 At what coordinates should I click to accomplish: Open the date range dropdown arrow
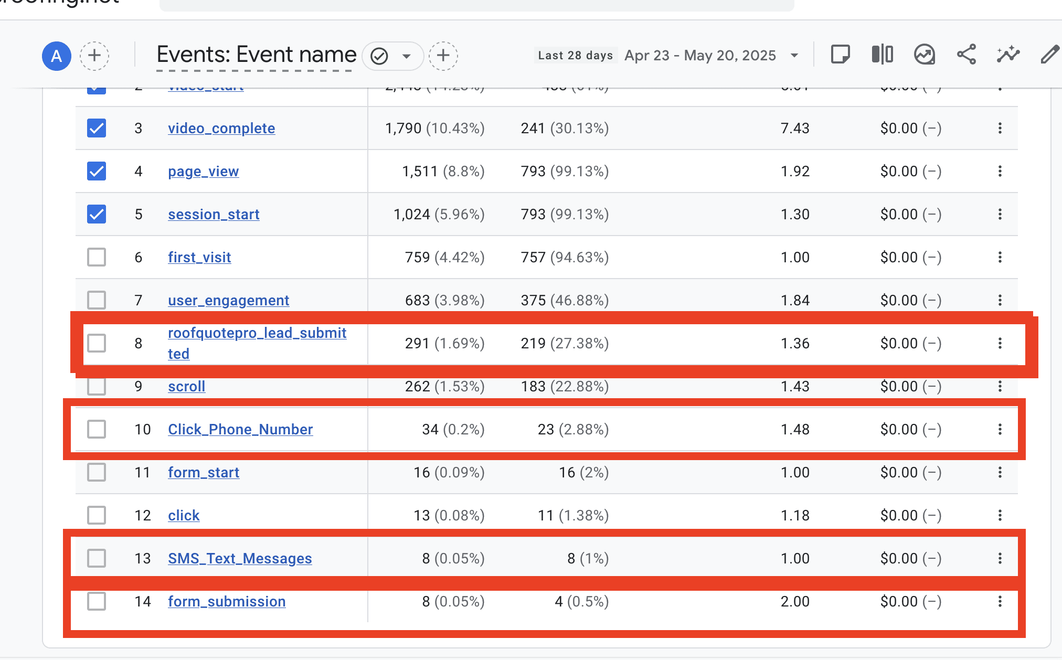click(x=794, y=56)
